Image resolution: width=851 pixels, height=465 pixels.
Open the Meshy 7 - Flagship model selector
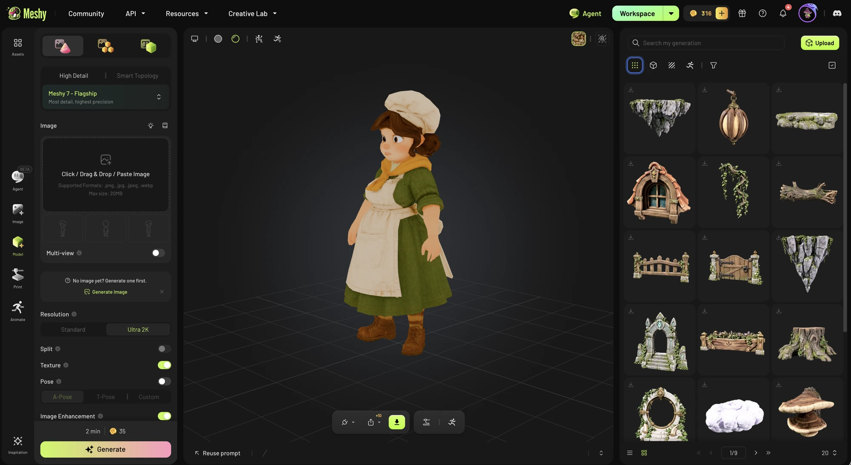(105, 97)
